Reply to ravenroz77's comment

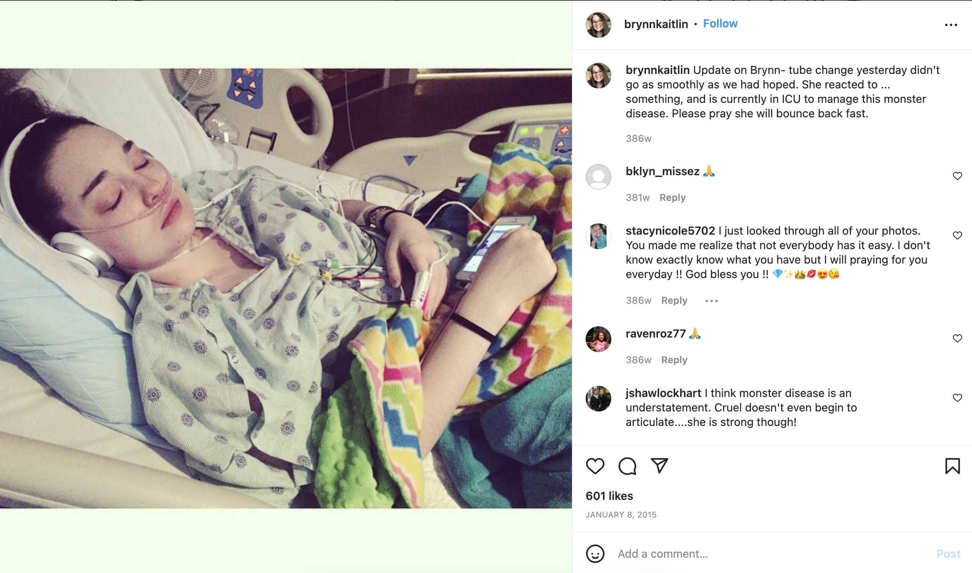tap(674, 360)
